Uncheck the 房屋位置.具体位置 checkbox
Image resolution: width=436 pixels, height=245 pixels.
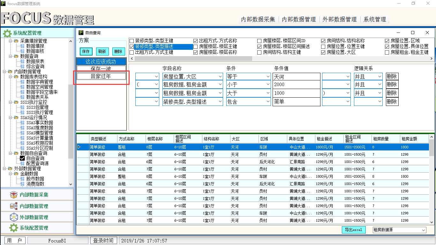click(387, 47)
